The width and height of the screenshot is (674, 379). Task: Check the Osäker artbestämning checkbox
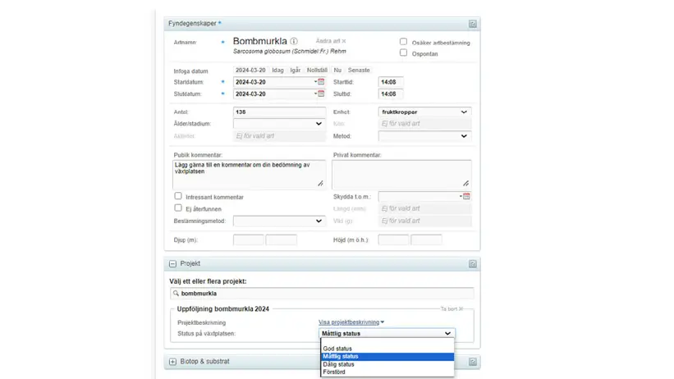point(403,42)
